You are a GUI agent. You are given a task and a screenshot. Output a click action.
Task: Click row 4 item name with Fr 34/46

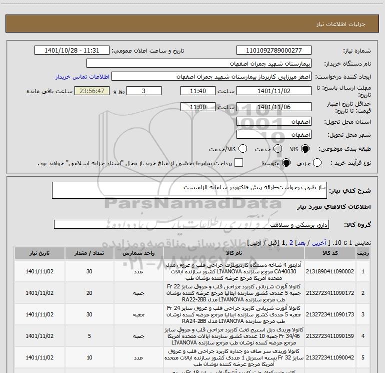234,336
